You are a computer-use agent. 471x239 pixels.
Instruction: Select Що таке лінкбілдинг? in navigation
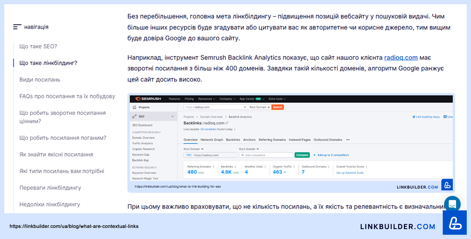point(48,63)
